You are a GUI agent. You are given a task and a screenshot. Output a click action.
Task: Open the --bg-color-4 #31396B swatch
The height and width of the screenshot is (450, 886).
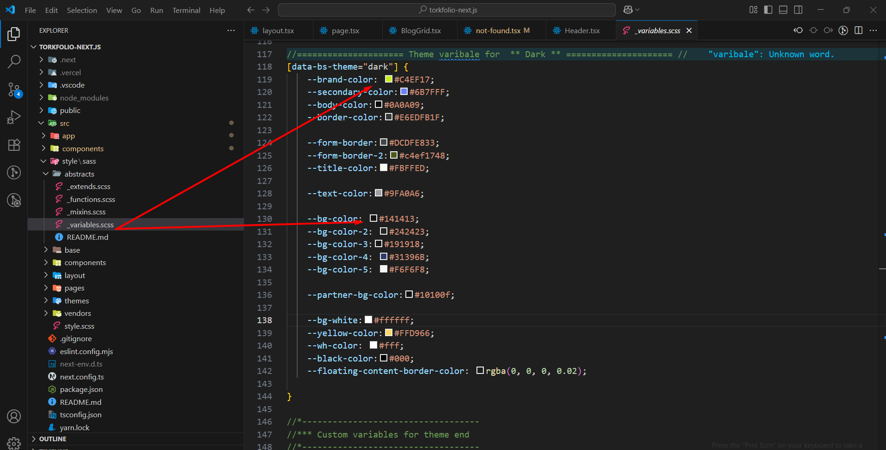pos(384,257)
